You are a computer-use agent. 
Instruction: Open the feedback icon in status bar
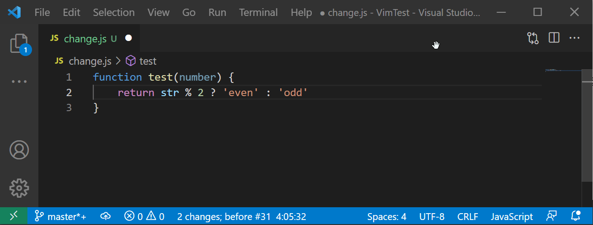click(552, 216)
